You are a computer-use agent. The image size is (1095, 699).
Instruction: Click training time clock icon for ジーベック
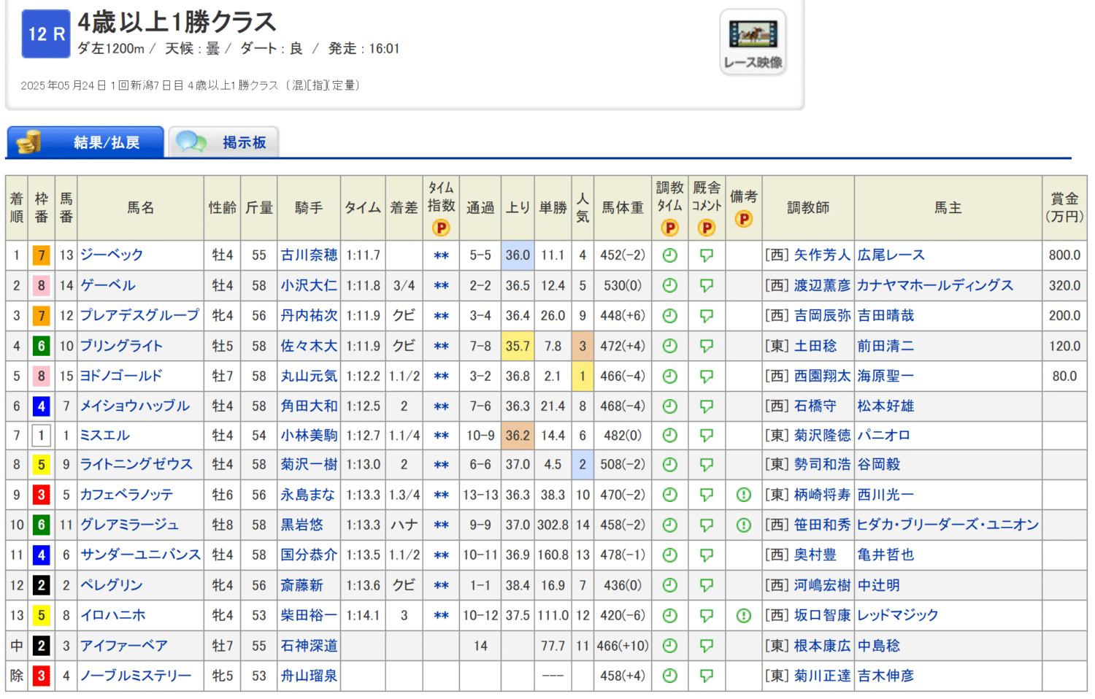(x=669, y=255)
